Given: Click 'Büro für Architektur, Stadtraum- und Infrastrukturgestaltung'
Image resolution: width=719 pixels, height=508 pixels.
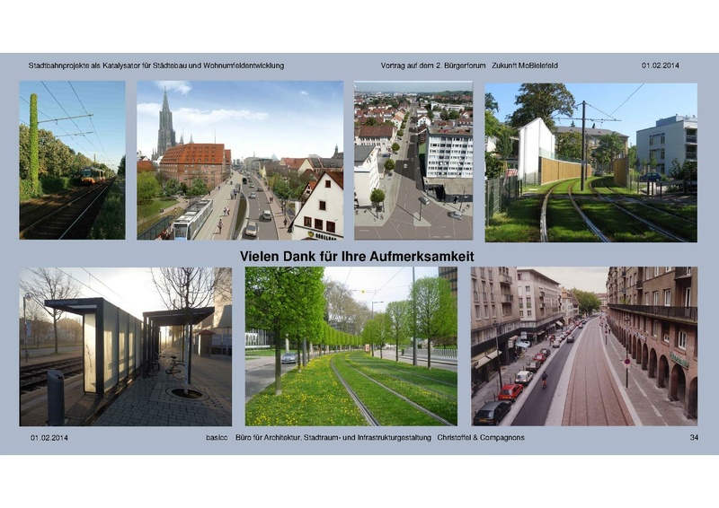Looking at the screenshot, I should [333, 438].
